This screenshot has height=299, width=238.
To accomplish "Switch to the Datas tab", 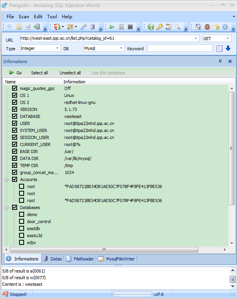I will tap(52, 259).
